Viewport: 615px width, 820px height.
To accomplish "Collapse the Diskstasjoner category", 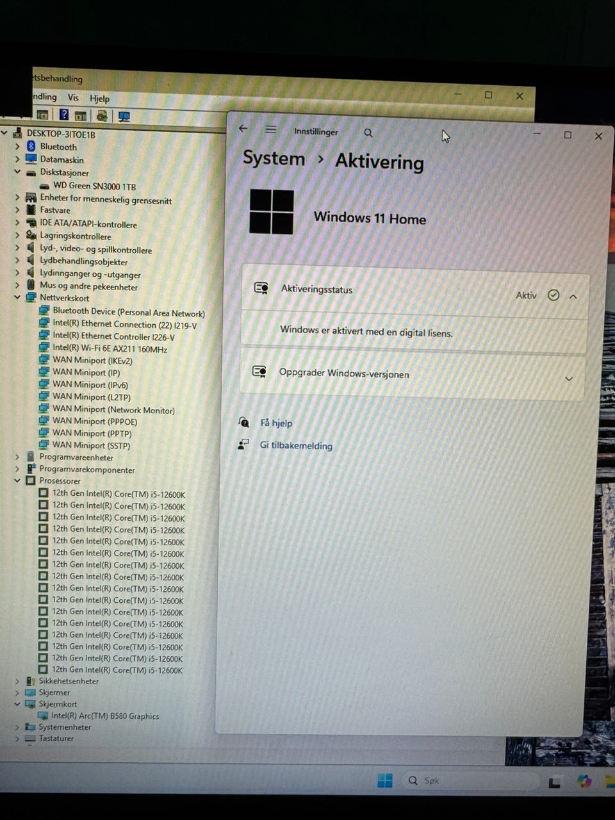I will click(x=18, y=172).
